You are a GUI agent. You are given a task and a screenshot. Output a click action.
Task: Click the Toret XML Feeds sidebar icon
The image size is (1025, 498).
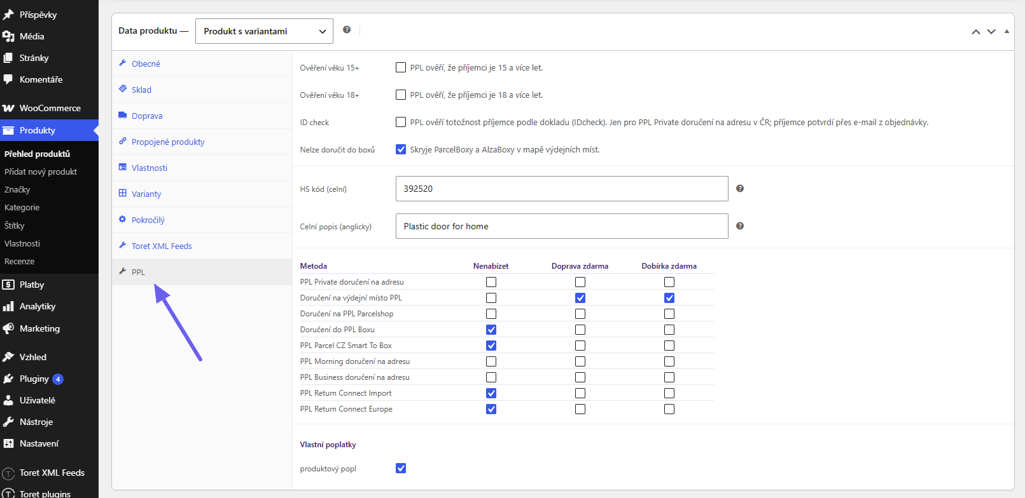8,473
